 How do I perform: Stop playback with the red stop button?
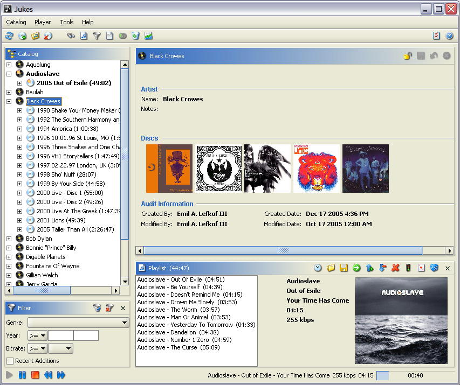35,375
